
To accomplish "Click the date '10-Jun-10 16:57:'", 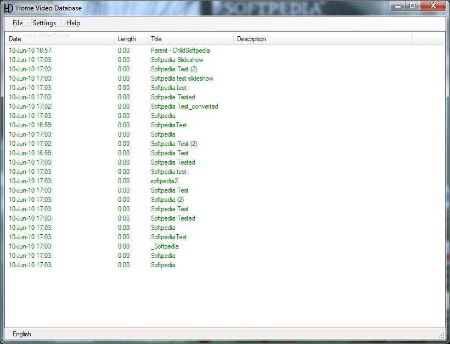I will [x=31, y=50].
